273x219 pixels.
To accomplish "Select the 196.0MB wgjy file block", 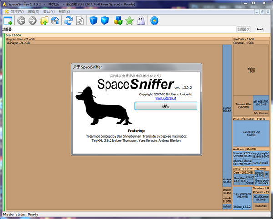I will click(242, 195).
